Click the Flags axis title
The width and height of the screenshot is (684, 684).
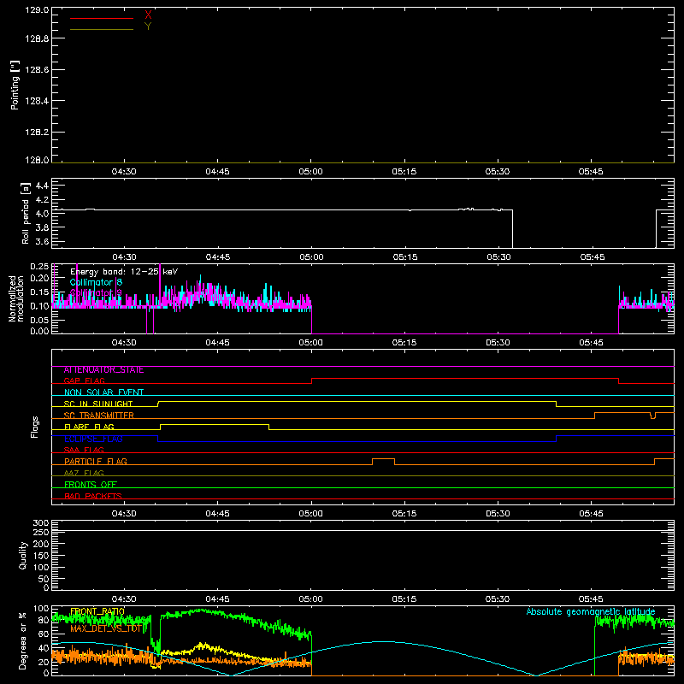tap(35, 427)
